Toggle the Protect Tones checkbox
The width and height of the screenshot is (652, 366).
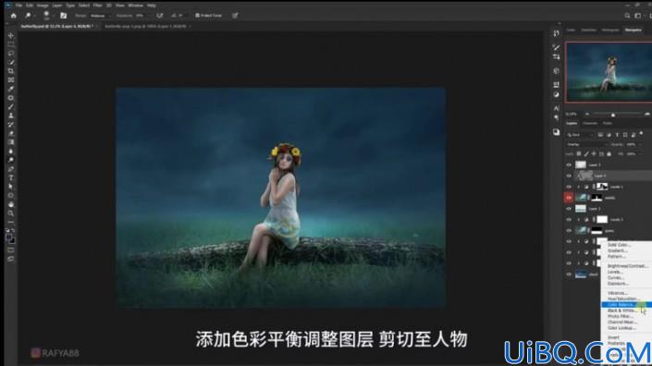[x=198, y=16]
